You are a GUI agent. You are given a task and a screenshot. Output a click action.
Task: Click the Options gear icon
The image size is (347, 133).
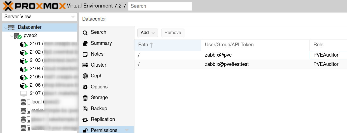click(85, 87)
